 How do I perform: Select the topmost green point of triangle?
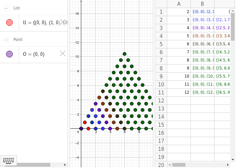click(124, 54)
